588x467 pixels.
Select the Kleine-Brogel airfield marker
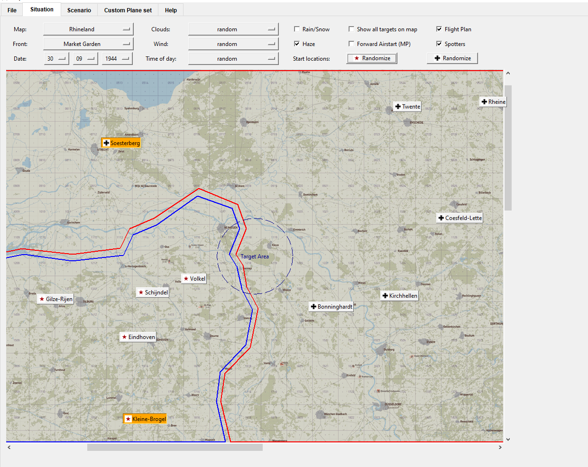click(145, 419)
